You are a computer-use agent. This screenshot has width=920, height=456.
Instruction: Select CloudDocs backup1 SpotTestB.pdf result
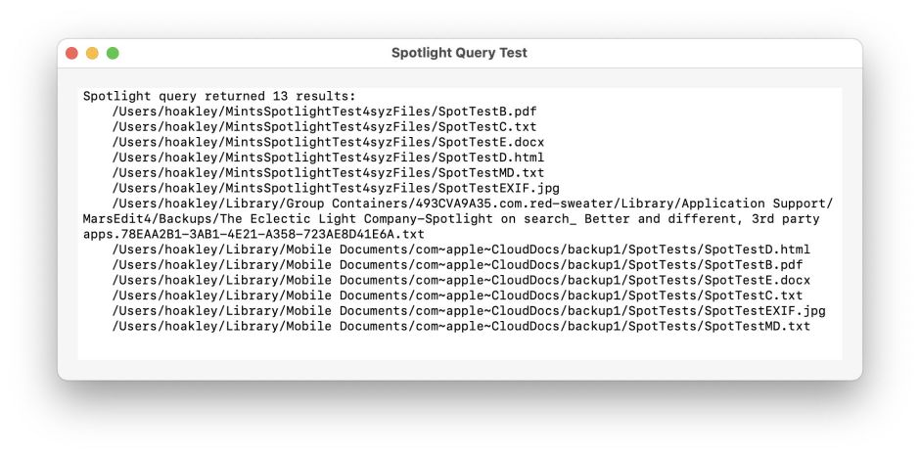pyautogui.click(x=457, y=265)
